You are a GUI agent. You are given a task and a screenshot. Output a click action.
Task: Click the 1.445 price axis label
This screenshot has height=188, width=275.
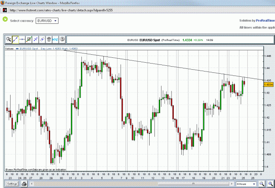(268, 56)
